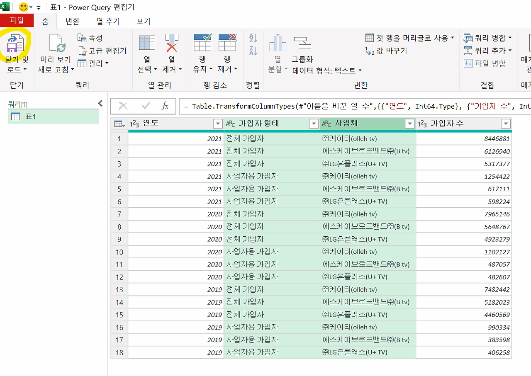Click cell with value 5317377
The width and height of the screenshot is (531, 376).
click(464, 164)
